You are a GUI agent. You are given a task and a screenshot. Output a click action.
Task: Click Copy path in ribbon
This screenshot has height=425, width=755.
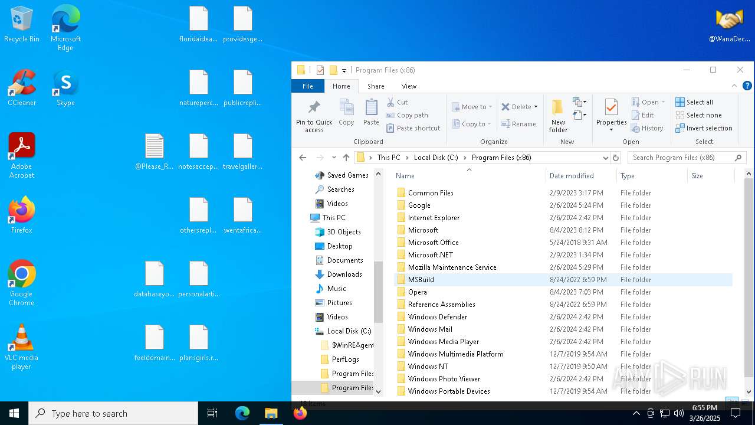tap(407, 115)
